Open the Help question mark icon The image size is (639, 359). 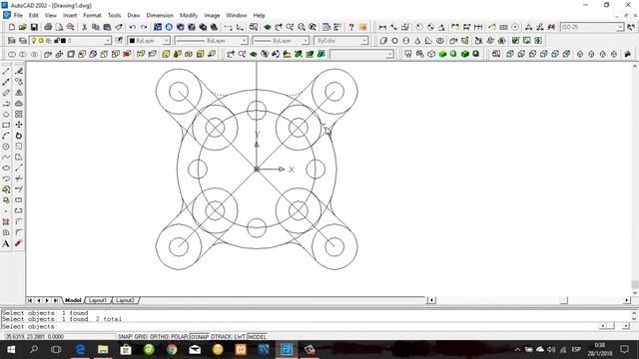tap(351, 27)
